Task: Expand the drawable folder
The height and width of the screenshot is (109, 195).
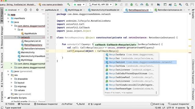Action: pyautogui.click(x=12, y=79)
